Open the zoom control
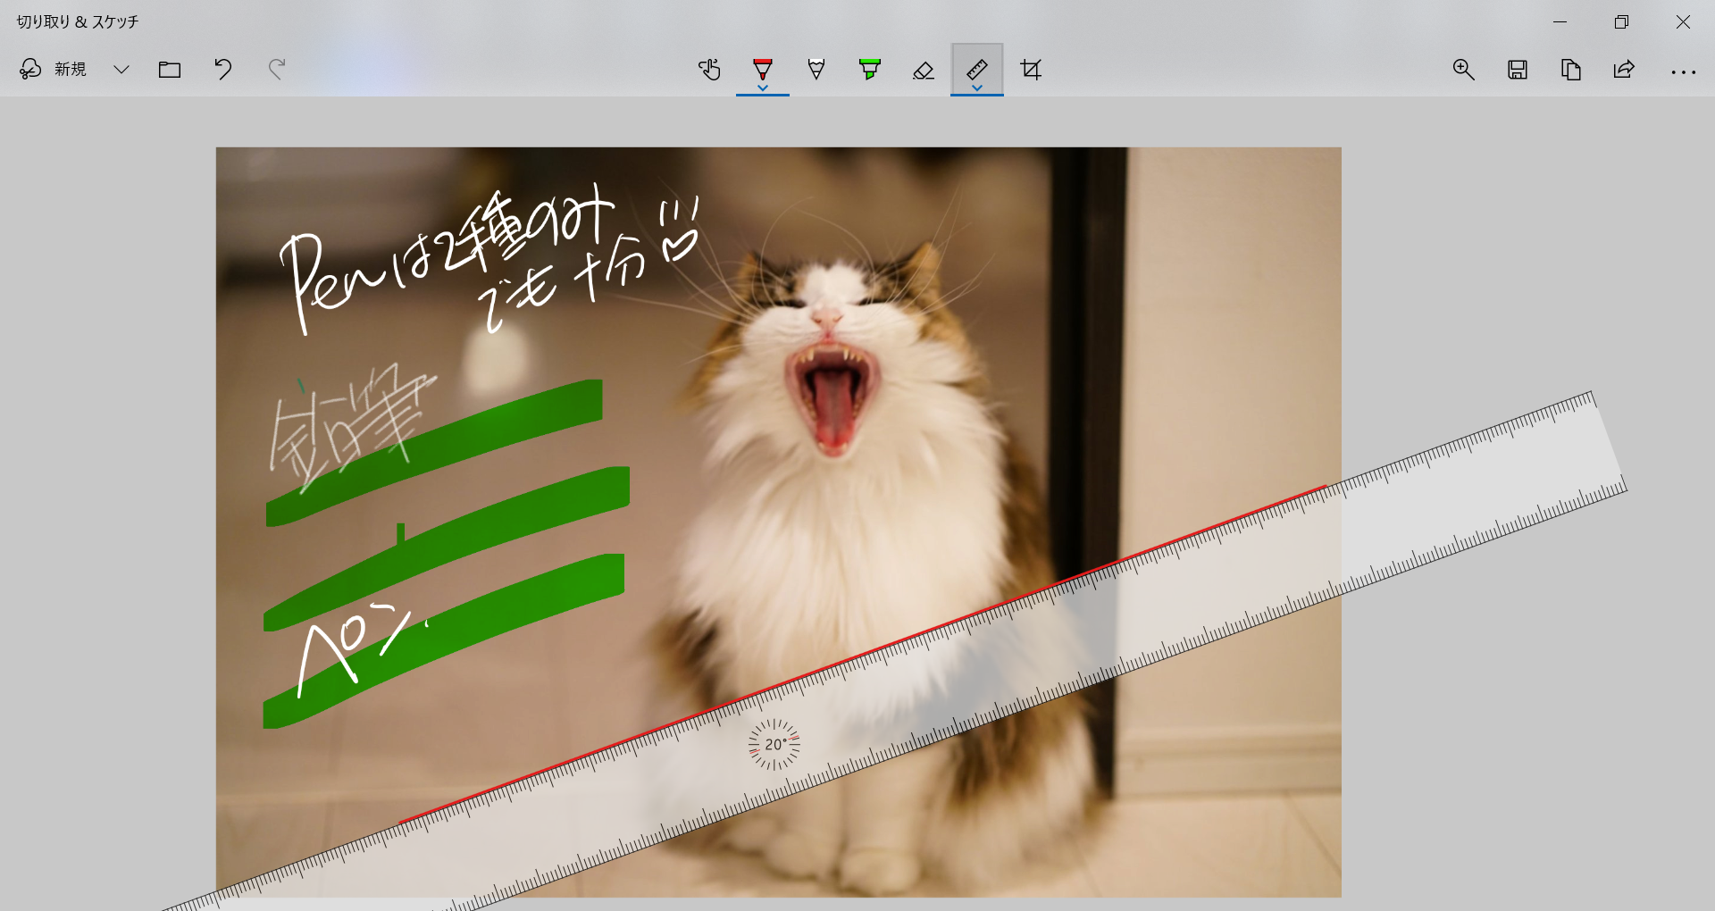Screen dimensions: 1715x911 1463,70
